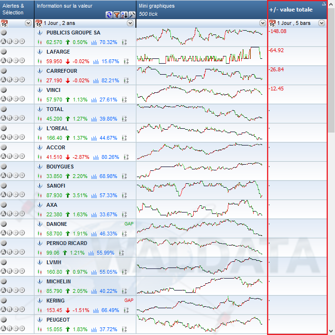This screenshot has width=335, height=335.
Task: Open info icon for LAFARGE
Action: coord(40,52)
